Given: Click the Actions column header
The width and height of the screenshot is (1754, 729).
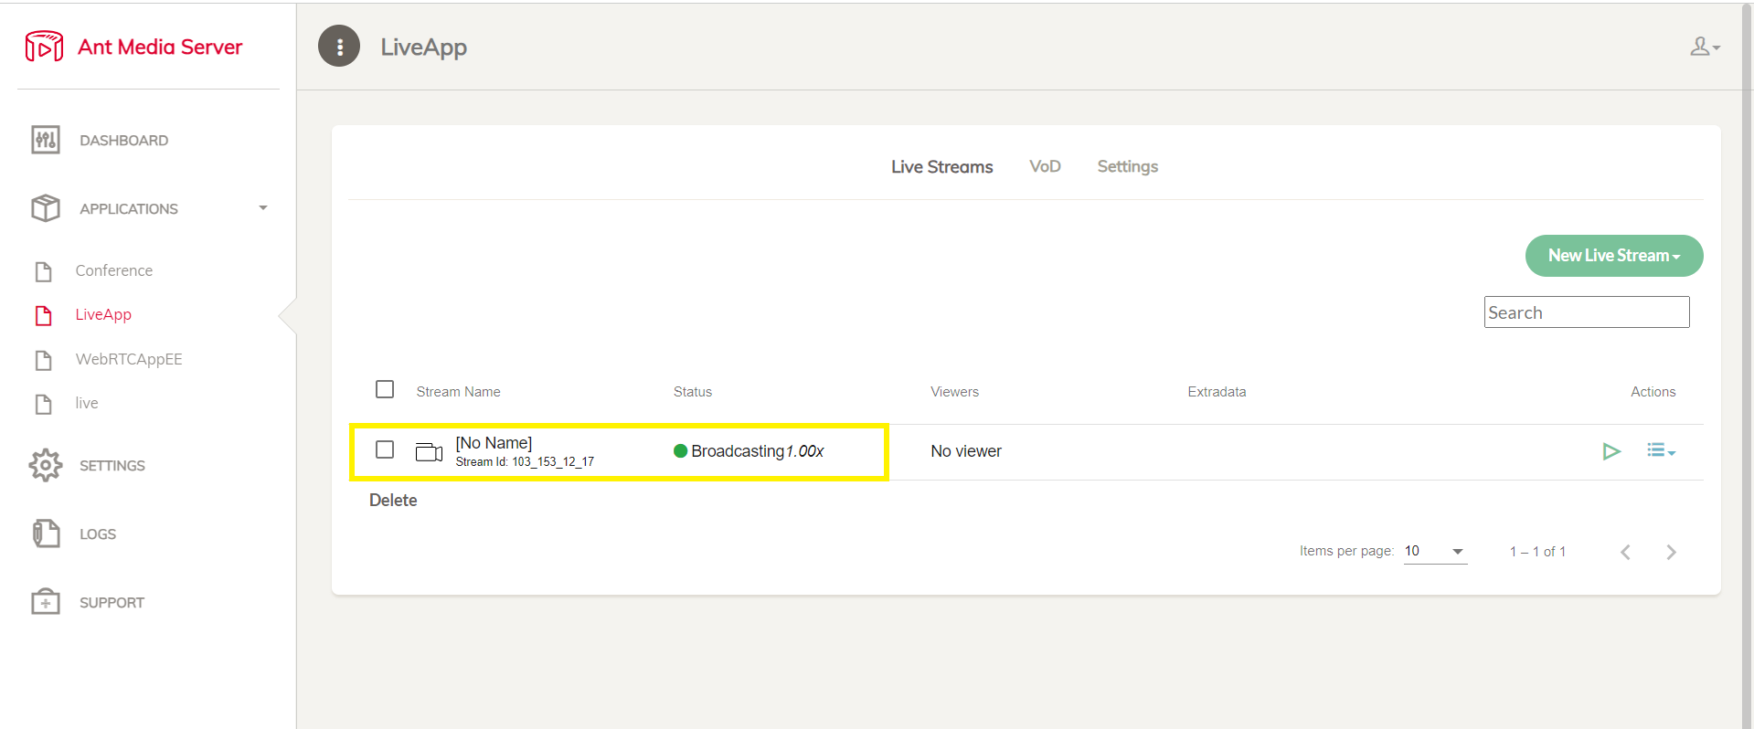Looking at the screenshot, I should click(x=1653, y=392).
